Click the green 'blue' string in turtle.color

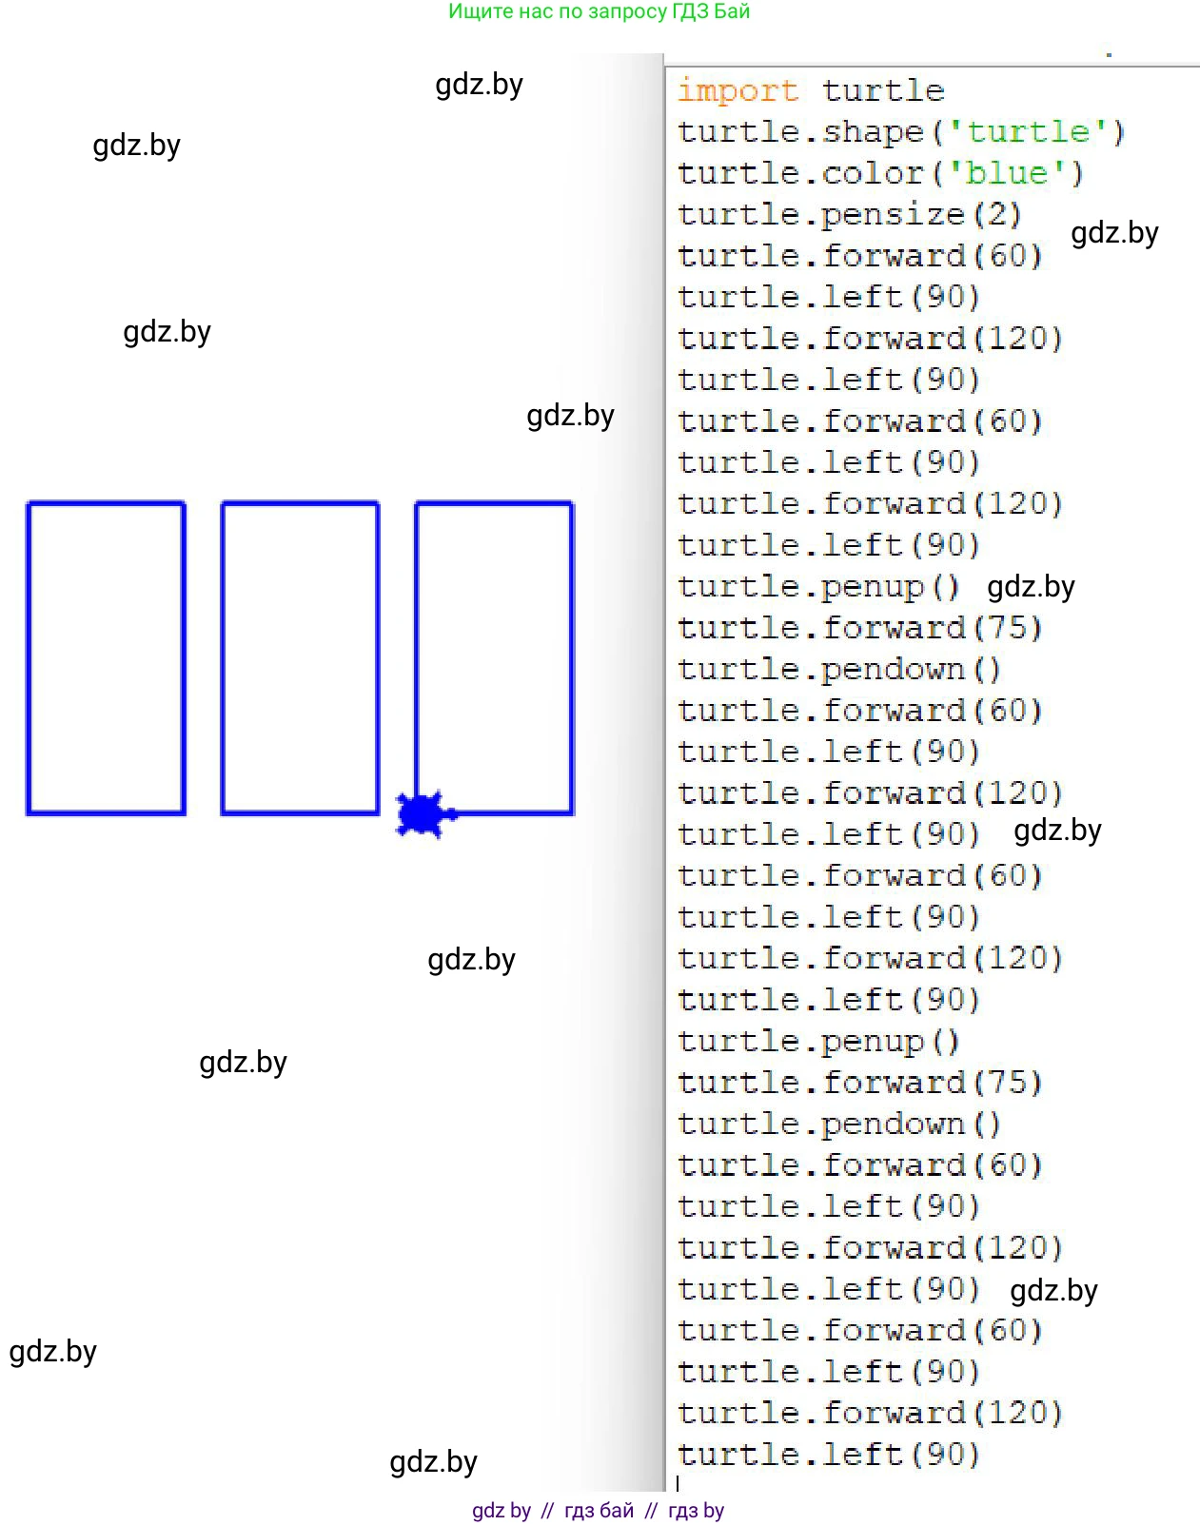tap(1006, 174)
